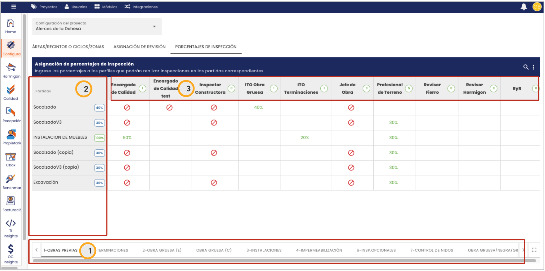The image size is (545, 271).
Task: Toggle fullscreen view icon
Action: click(x=534, y=250)
